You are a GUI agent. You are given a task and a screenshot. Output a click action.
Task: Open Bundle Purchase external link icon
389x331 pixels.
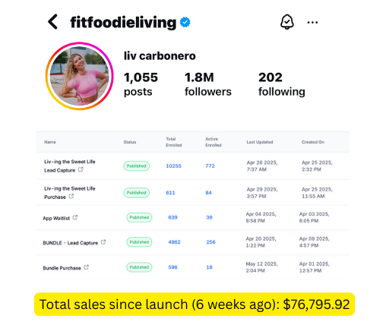pyautogui.click(x=87, y=267)
